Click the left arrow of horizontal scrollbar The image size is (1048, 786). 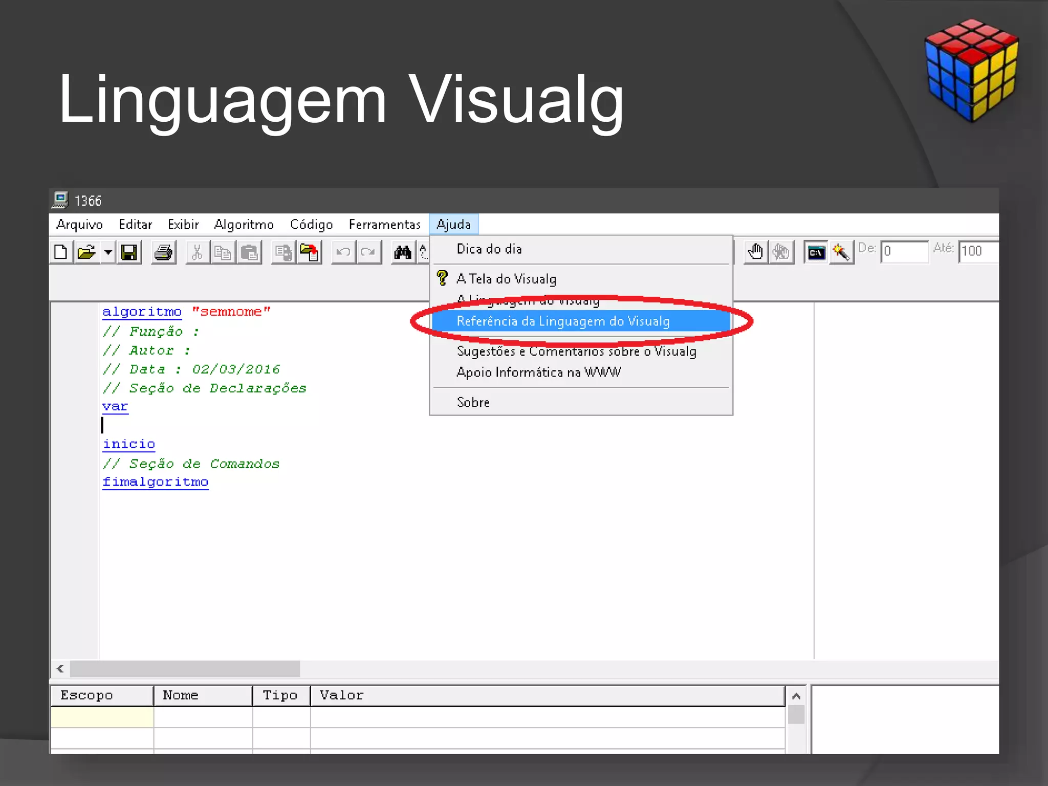tap(60, 669)
